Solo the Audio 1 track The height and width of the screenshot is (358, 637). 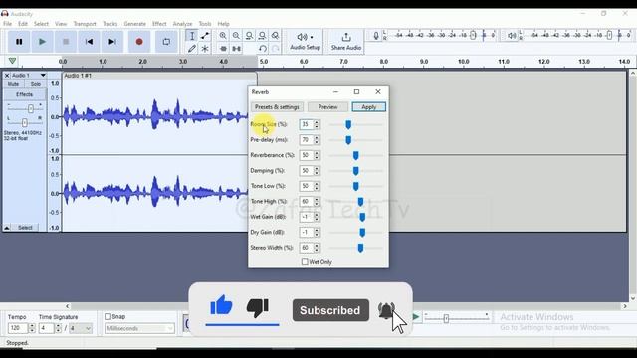point(36,84)
